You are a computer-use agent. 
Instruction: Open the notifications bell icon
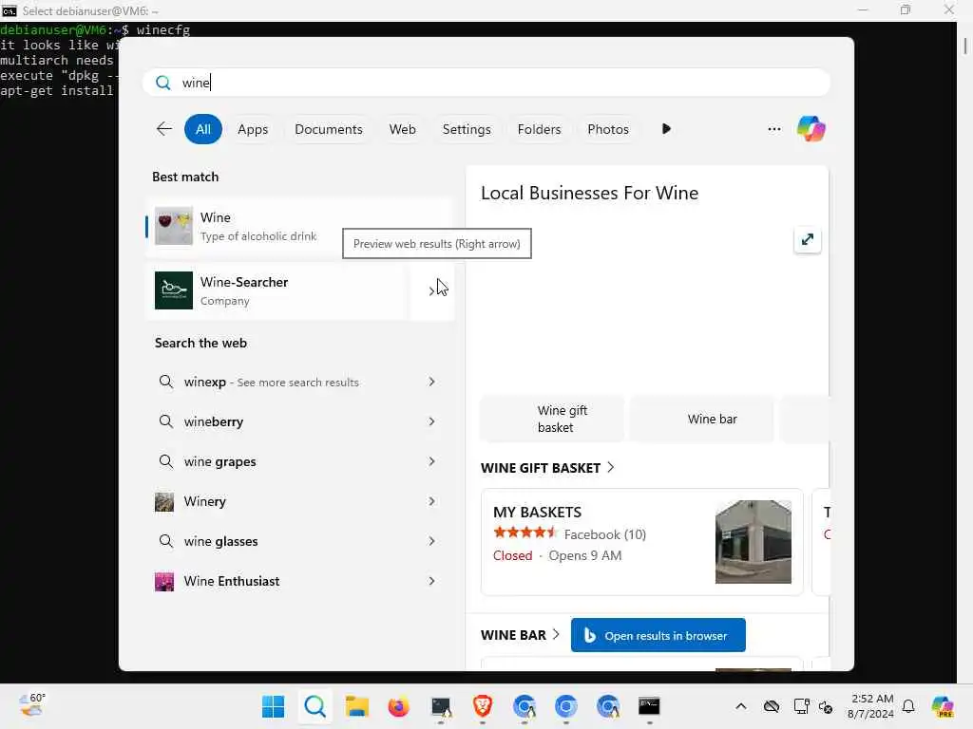908,706
